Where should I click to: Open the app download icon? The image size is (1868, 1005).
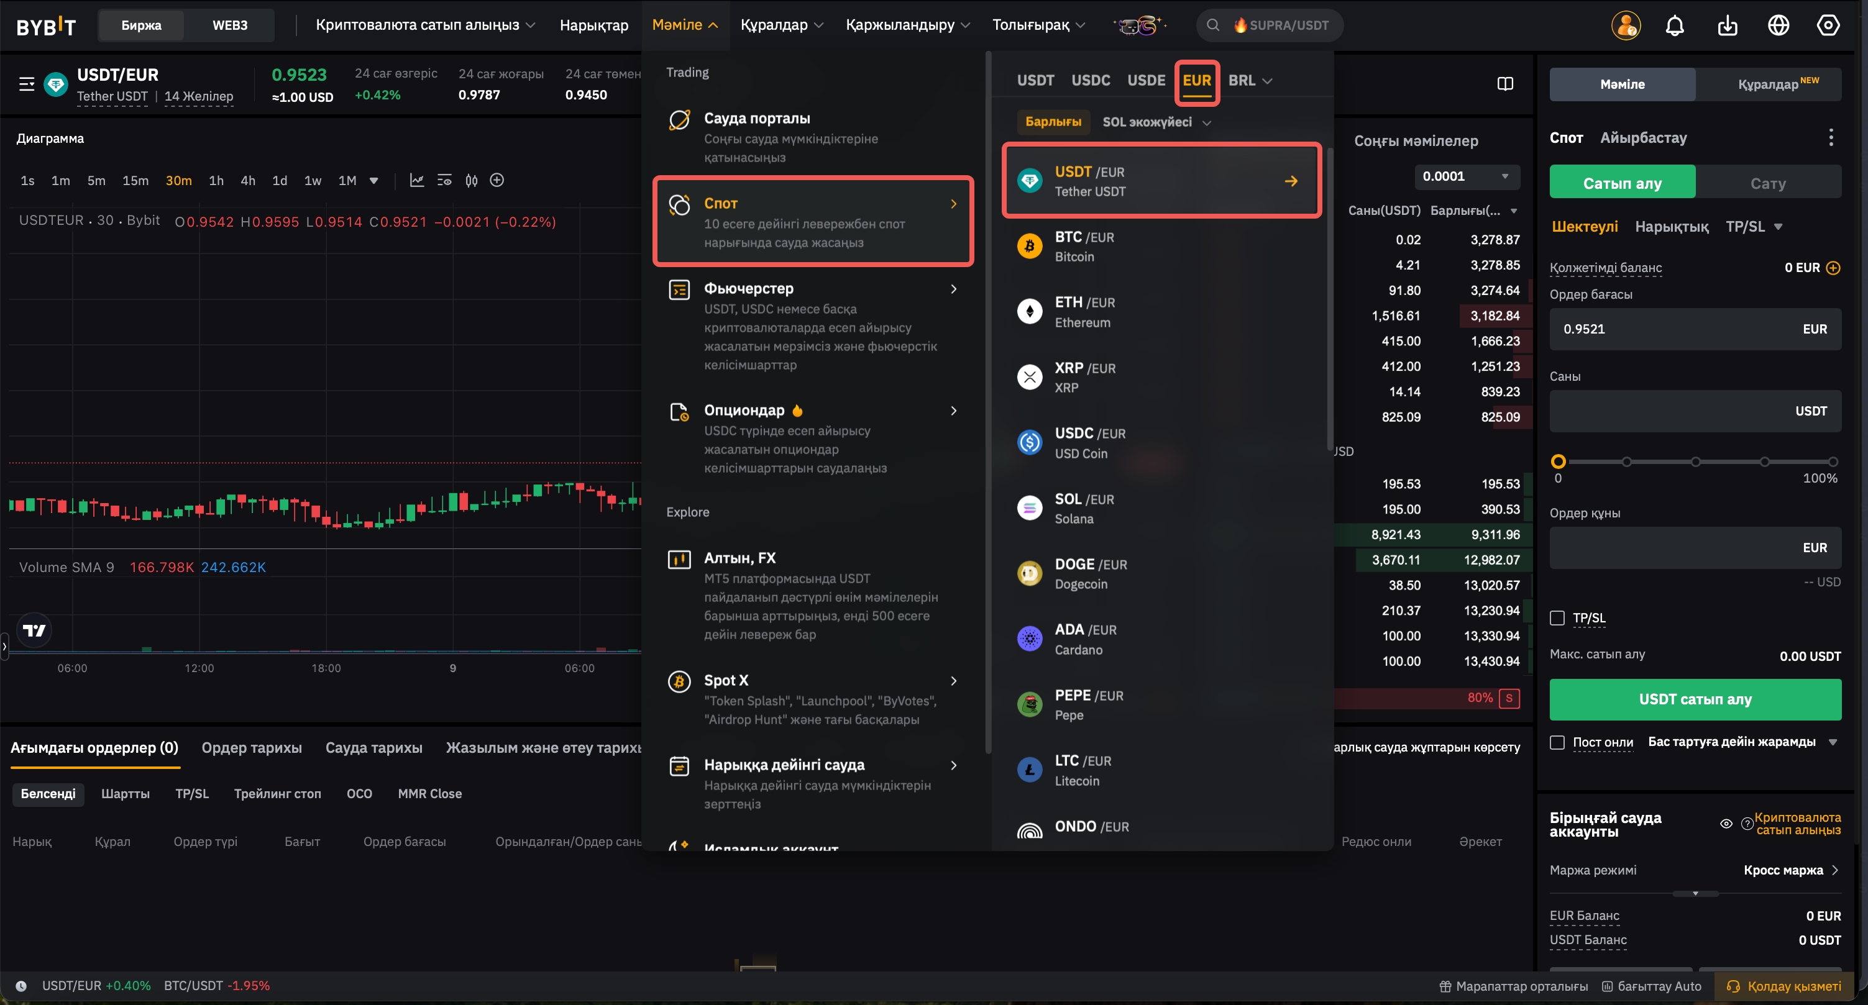[1728, 26]
